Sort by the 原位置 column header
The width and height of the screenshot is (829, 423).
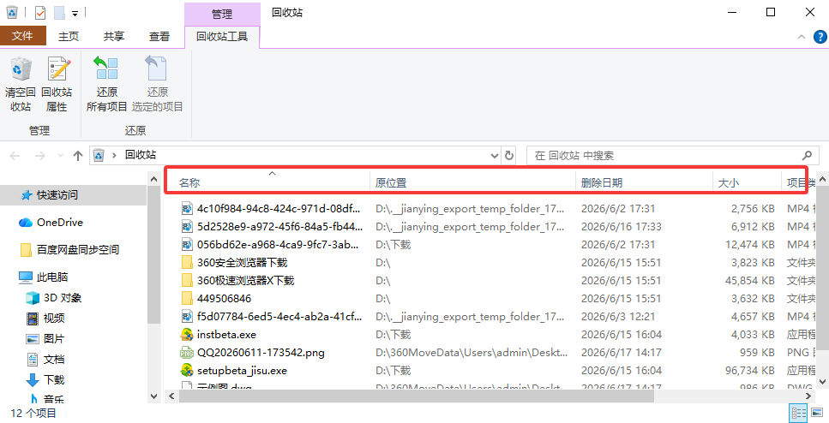391,182
